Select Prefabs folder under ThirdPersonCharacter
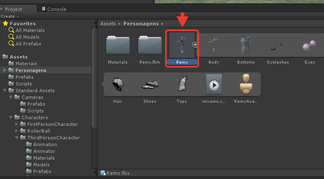The image size is (324, 179). pos(39,171)
